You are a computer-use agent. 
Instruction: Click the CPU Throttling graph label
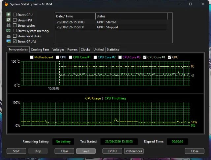point(115,98)
